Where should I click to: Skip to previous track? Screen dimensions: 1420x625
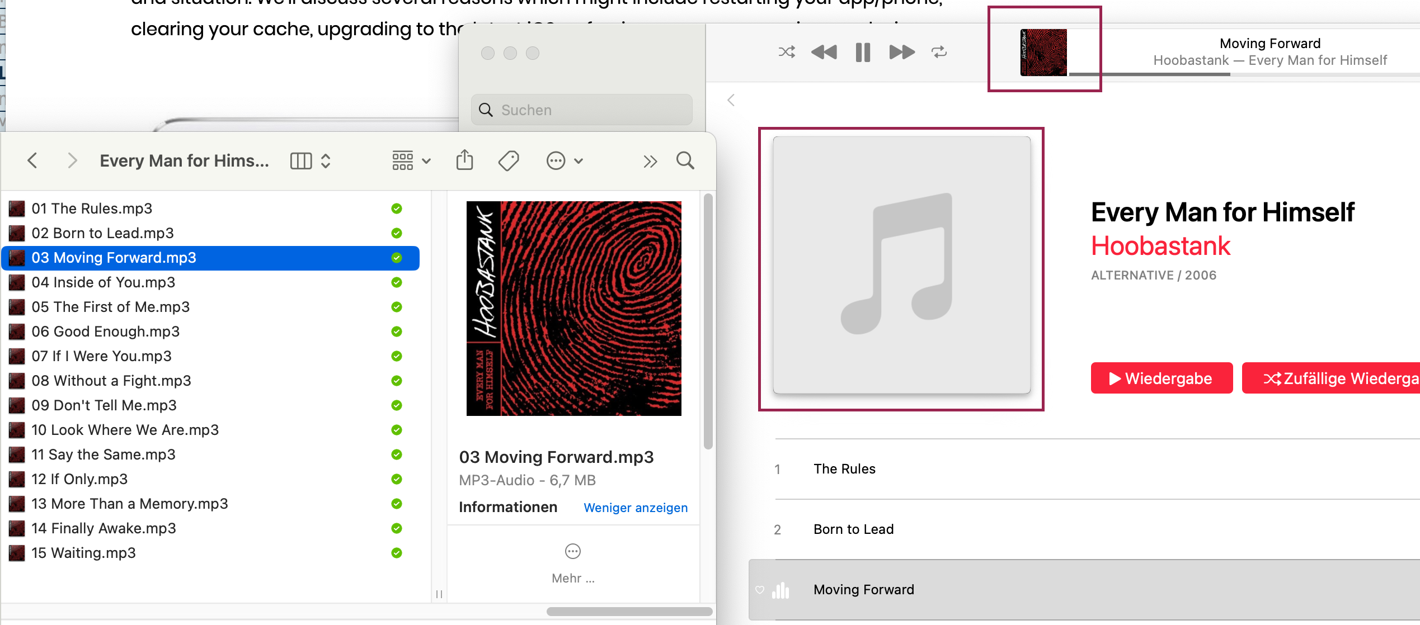824,53
